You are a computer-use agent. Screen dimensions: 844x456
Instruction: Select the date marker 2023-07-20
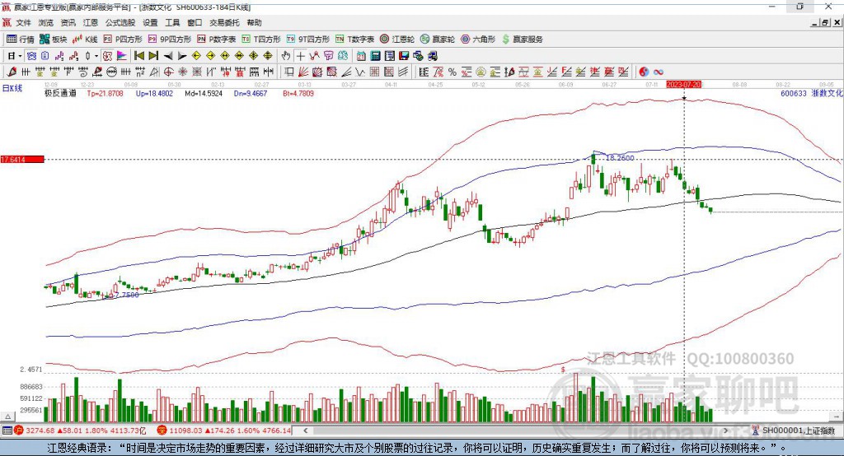click(x=683, y=85)
